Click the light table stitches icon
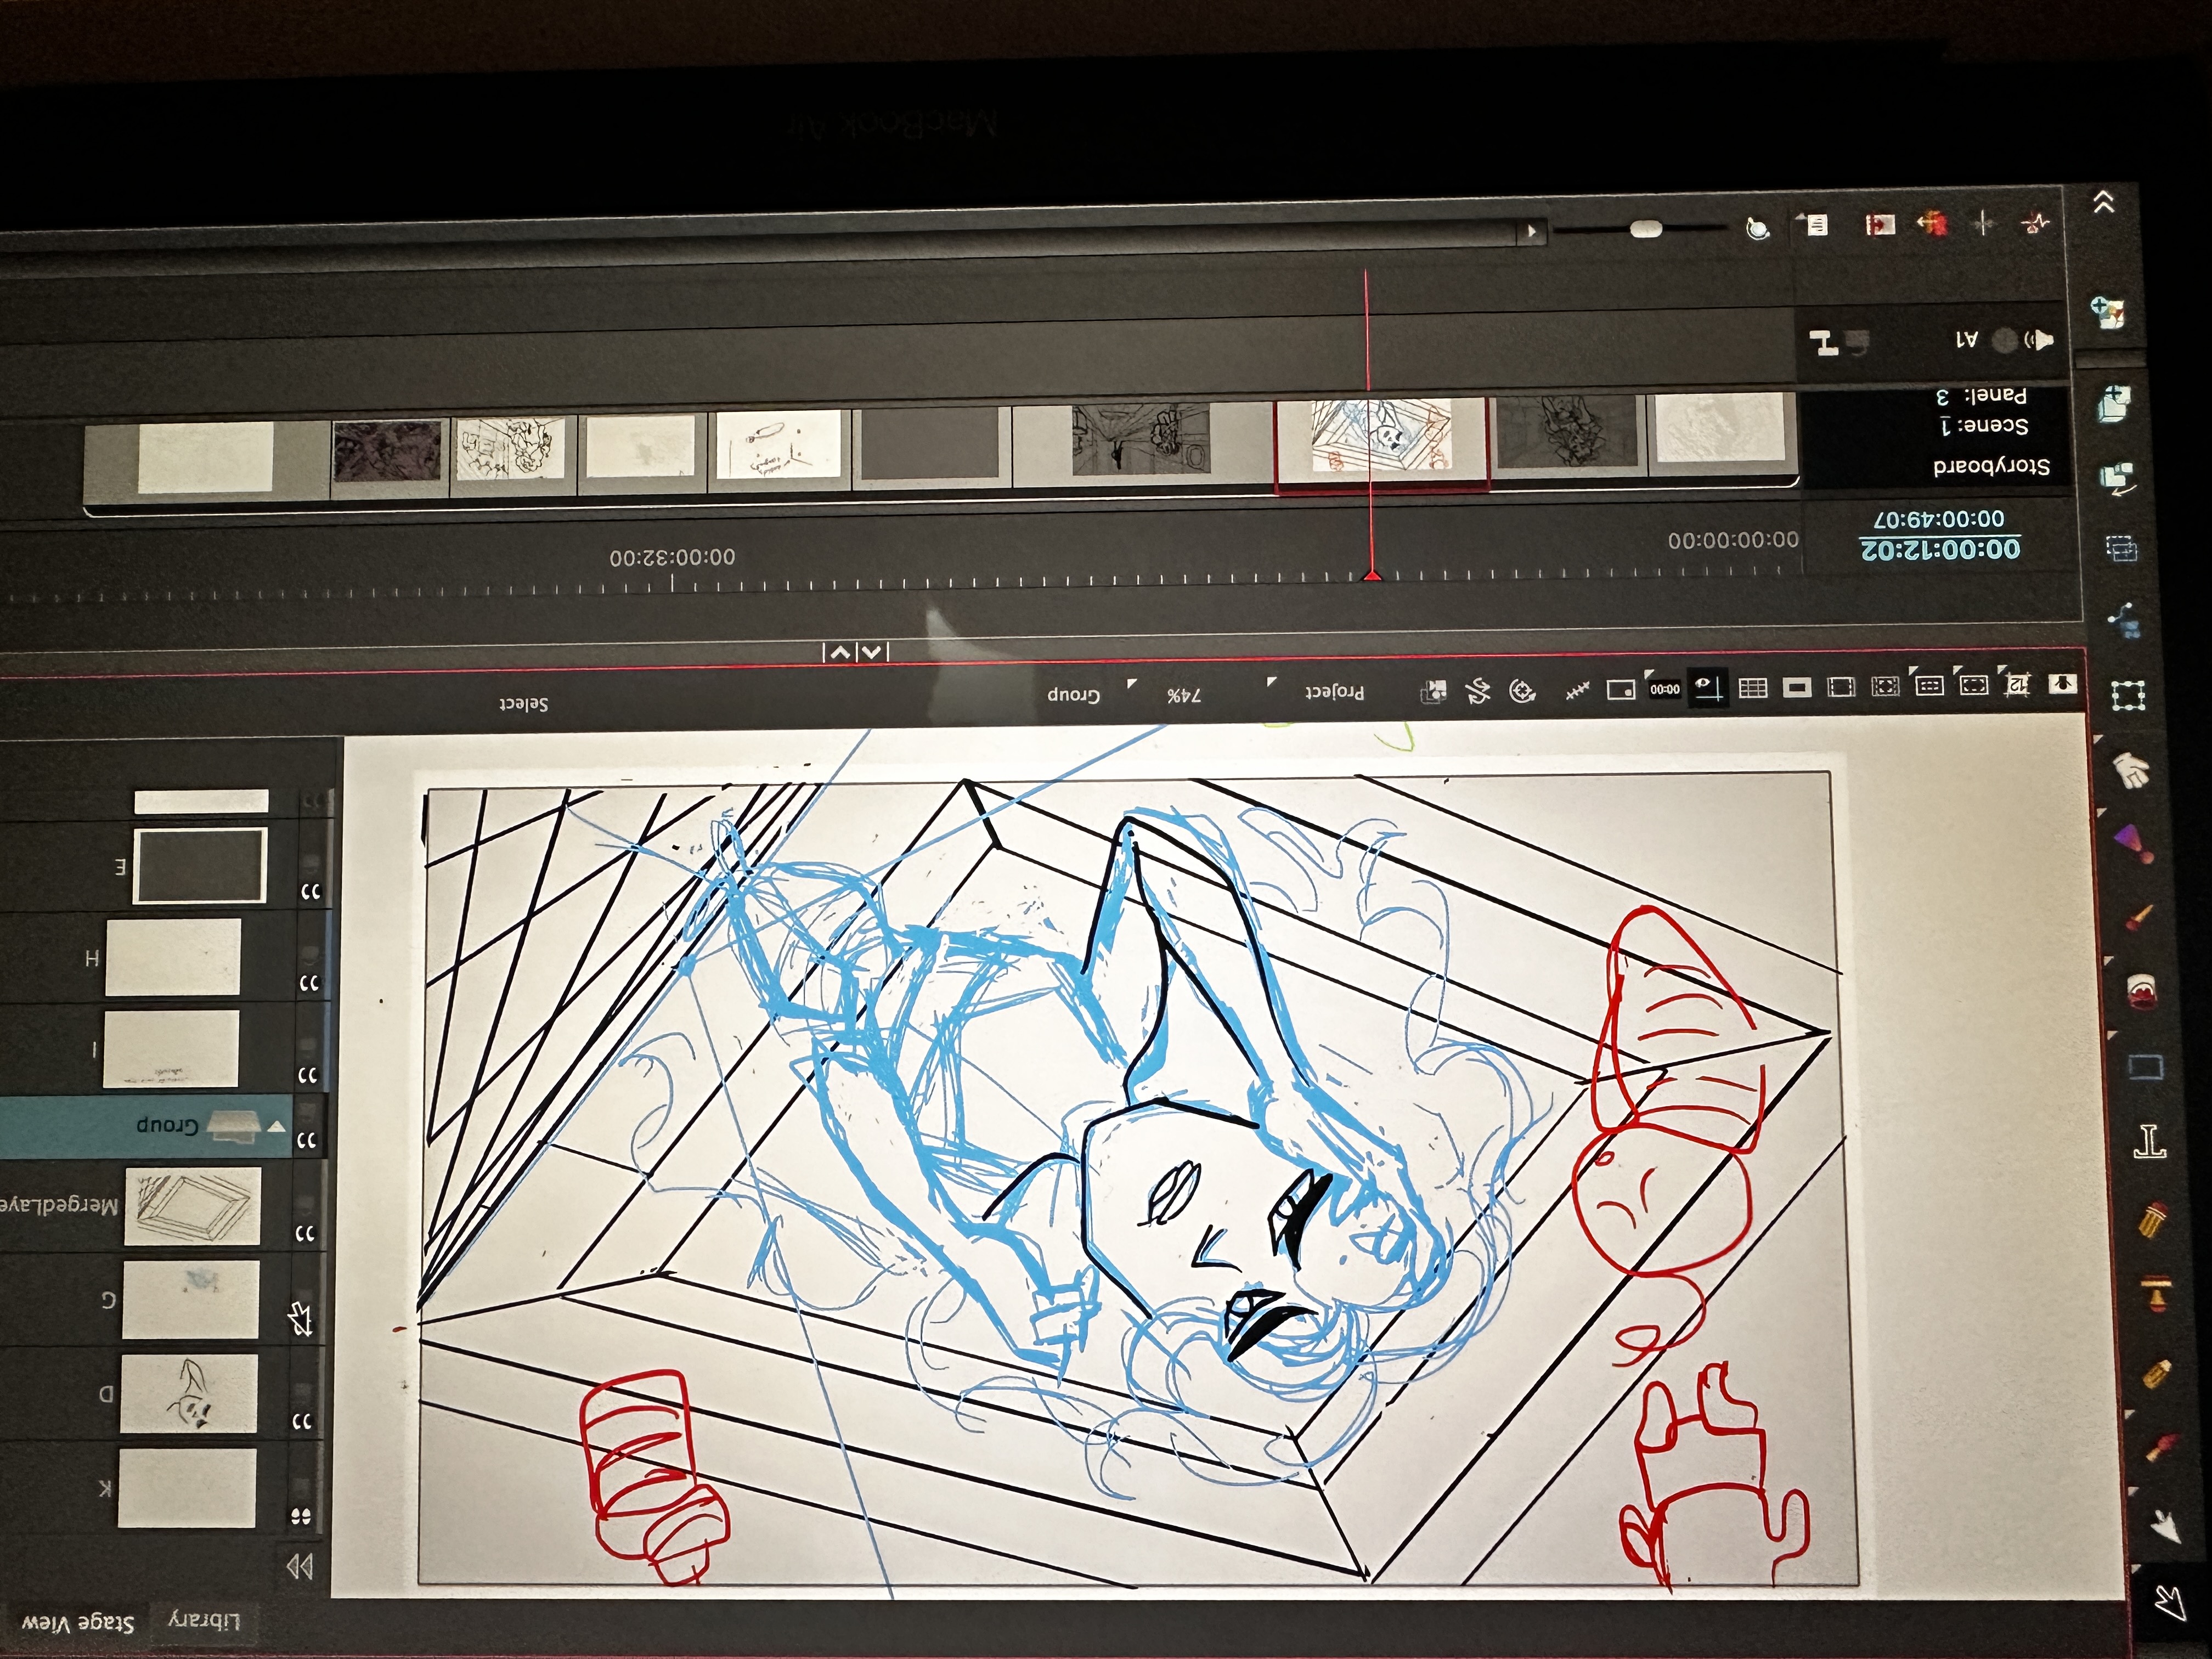The height and width of the screenshot is (1659, 2212). tap(1577, 690)
